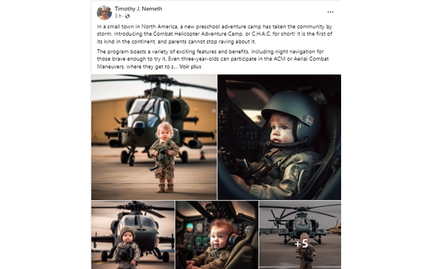This screenshot has width=432, height=269.
Task: Click the toddler's brown boots in first photo
Action: point(165,188)
